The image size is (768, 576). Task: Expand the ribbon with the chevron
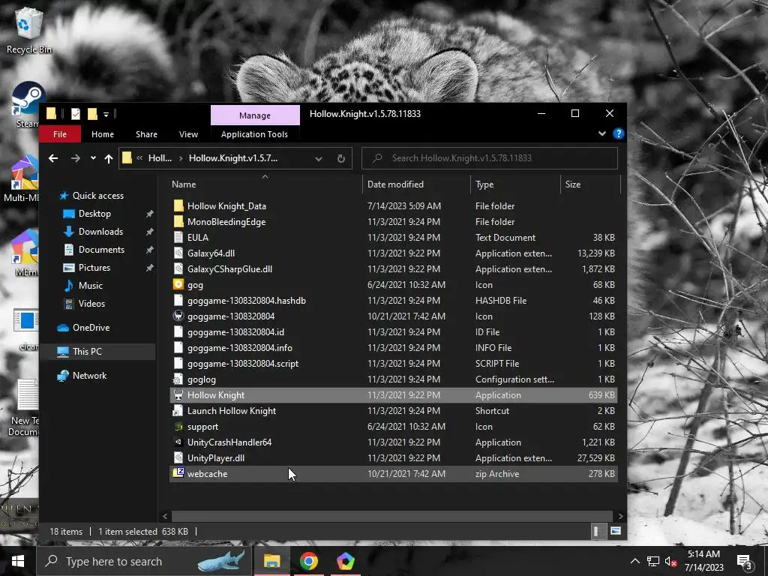point(602,133)
